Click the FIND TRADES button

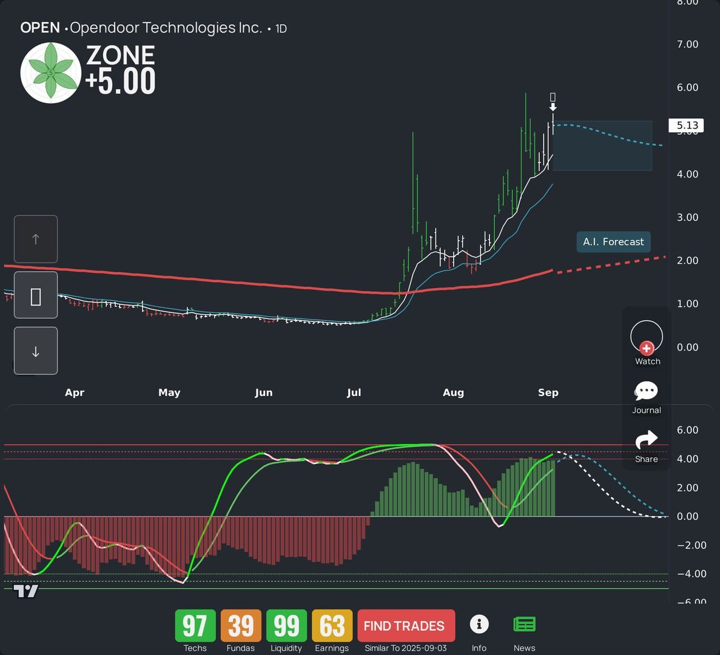(406, 625)
